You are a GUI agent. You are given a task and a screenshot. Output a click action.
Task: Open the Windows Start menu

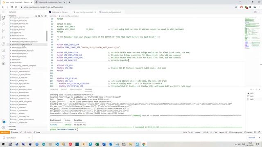pos(3,144)
